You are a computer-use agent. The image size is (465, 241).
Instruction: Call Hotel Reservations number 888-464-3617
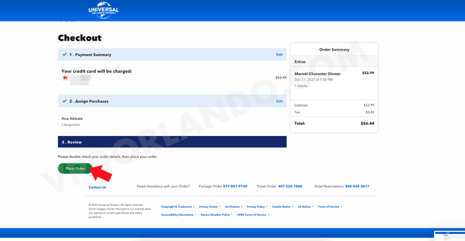[357, 186]
